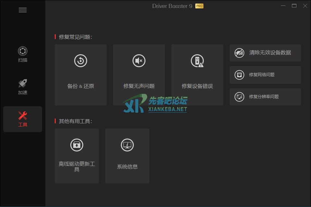Start 修复网络问题 network repair
This screenshot has height=207, width=311.
pyautogui.click(x=262, y=75)
